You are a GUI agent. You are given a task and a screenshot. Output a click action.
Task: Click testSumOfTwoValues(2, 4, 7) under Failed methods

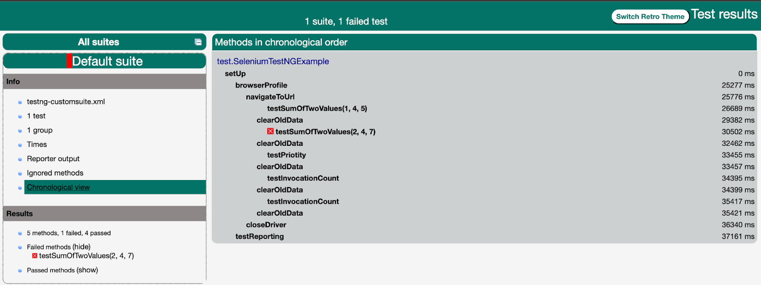pos(86,256)
